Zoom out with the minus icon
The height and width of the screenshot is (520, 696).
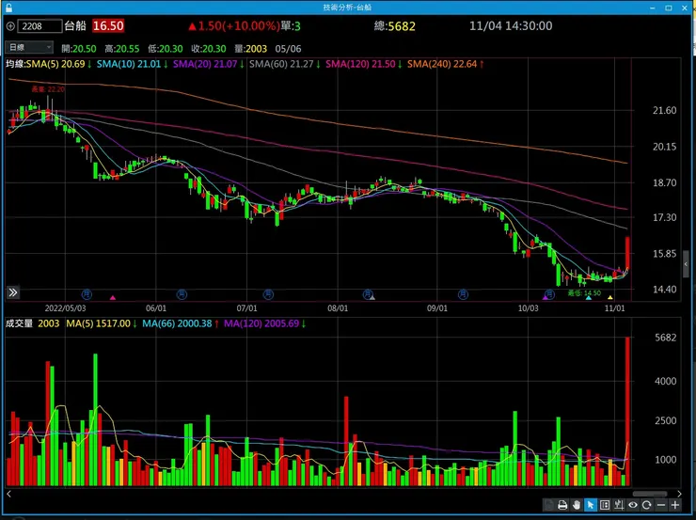[661, 505]
